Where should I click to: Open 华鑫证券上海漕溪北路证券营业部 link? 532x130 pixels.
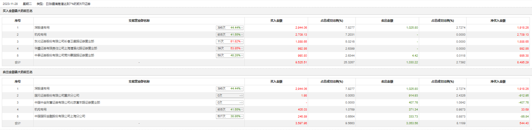66,48
